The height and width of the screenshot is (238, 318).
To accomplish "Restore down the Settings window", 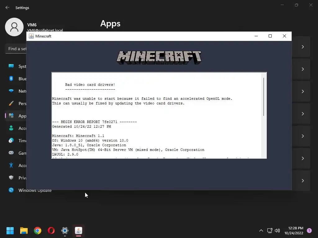I will pos(297,5).
